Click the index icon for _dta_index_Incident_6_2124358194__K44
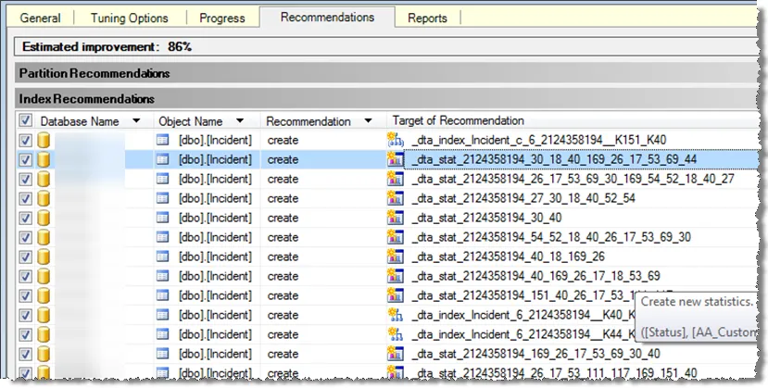 pyautogui.click(x=395, y=334)
